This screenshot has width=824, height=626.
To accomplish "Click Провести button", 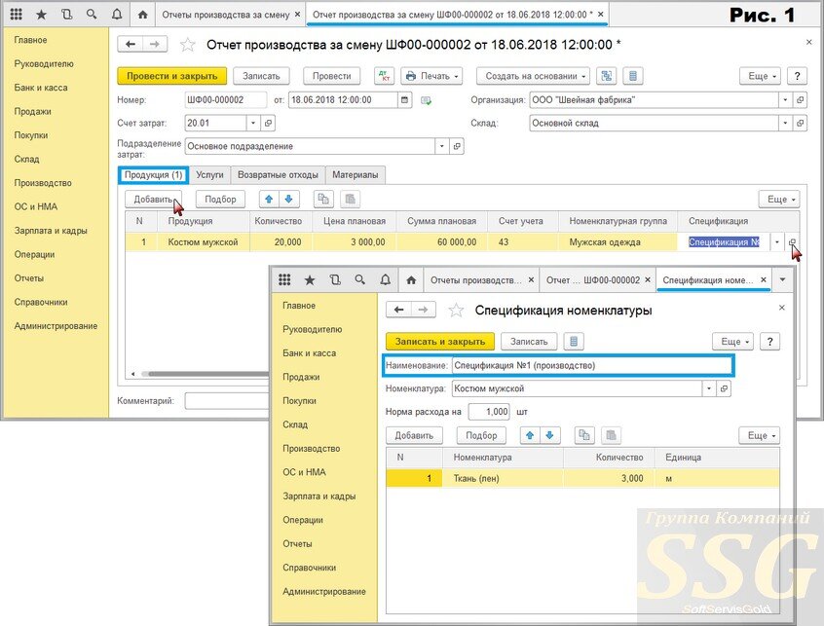I will point(331,76).
